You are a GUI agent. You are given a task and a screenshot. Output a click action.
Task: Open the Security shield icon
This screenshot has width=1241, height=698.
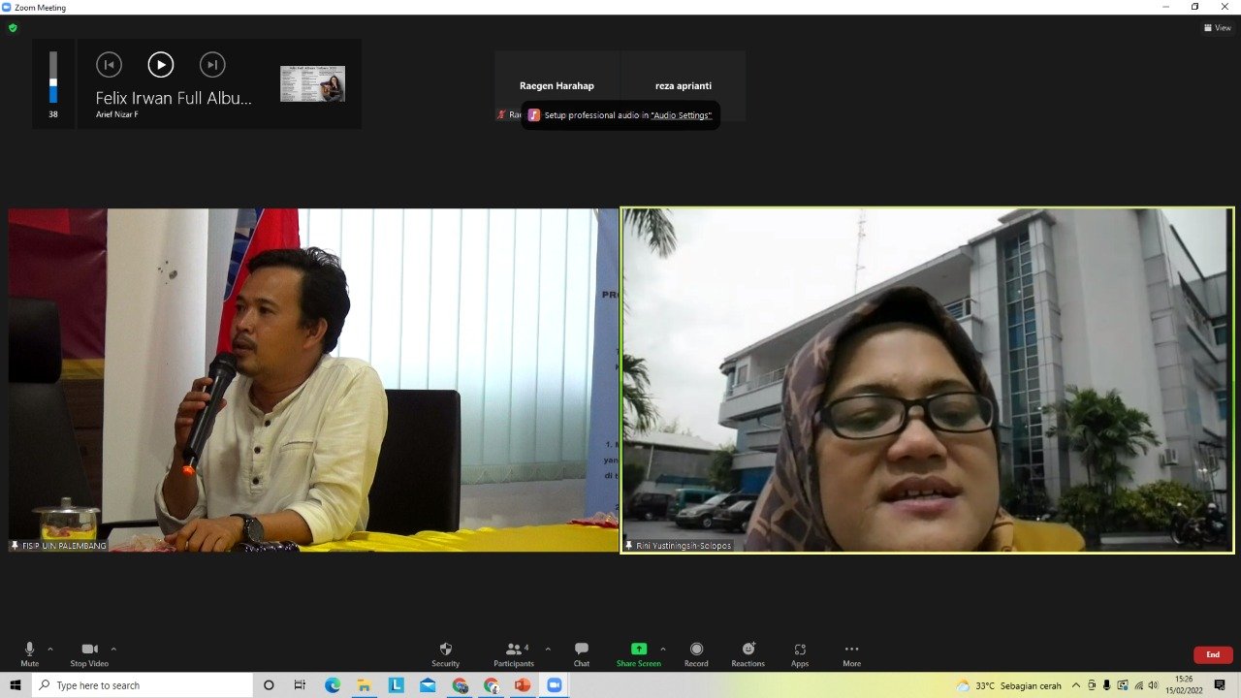pyautogui.click(x=445, y=650)
